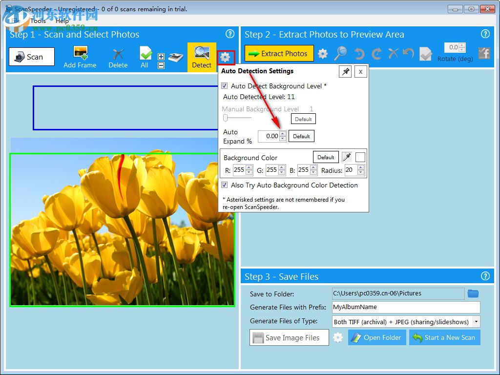Click the scanner icon in Step 1 toolbar
Image resolution: width=500 pixels, height=375 pixels.
175,57
